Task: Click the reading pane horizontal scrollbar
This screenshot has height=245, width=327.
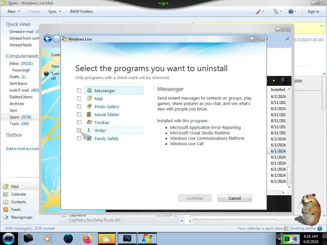Action: coord(235,221)
